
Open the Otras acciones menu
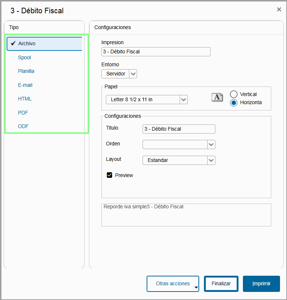(173, 284)
